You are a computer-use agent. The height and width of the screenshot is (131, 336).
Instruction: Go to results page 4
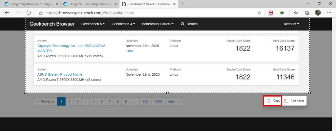tap(86, 102)
